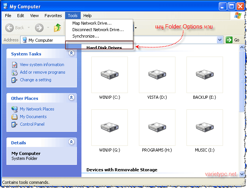Click the WINXP (G:) label text
Image resolution: width=247 pixels, height=188 pixels.
click(x=110, y=150)
